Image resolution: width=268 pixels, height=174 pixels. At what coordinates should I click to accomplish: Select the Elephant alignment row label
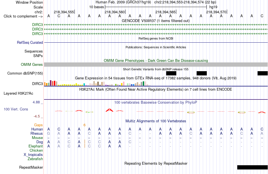pyautogui.click(x=36, y=146)
